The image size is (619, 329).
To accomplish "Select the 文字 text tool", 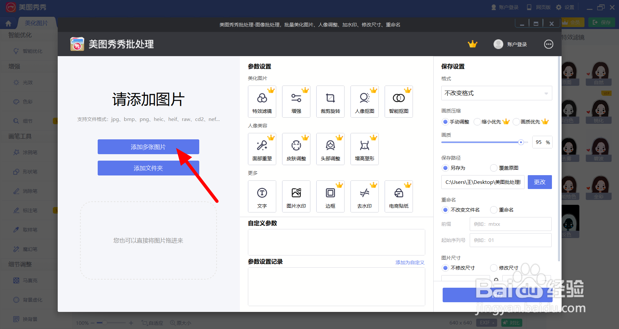I will point(262,196).
